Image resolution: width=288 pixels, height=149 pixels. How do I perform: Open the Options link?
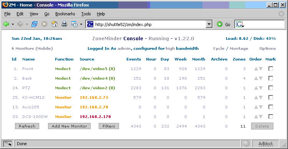[267, 49]
